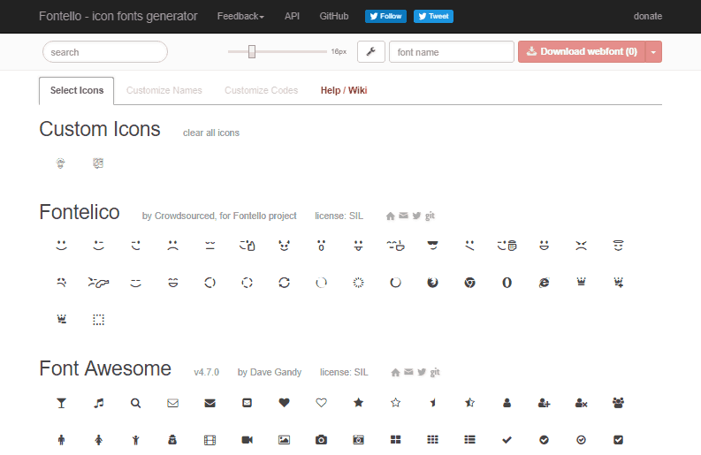Click the icon size slider handle
This screenshot has height=455, width=701.
pyautogui.click(x=252, y=52)
